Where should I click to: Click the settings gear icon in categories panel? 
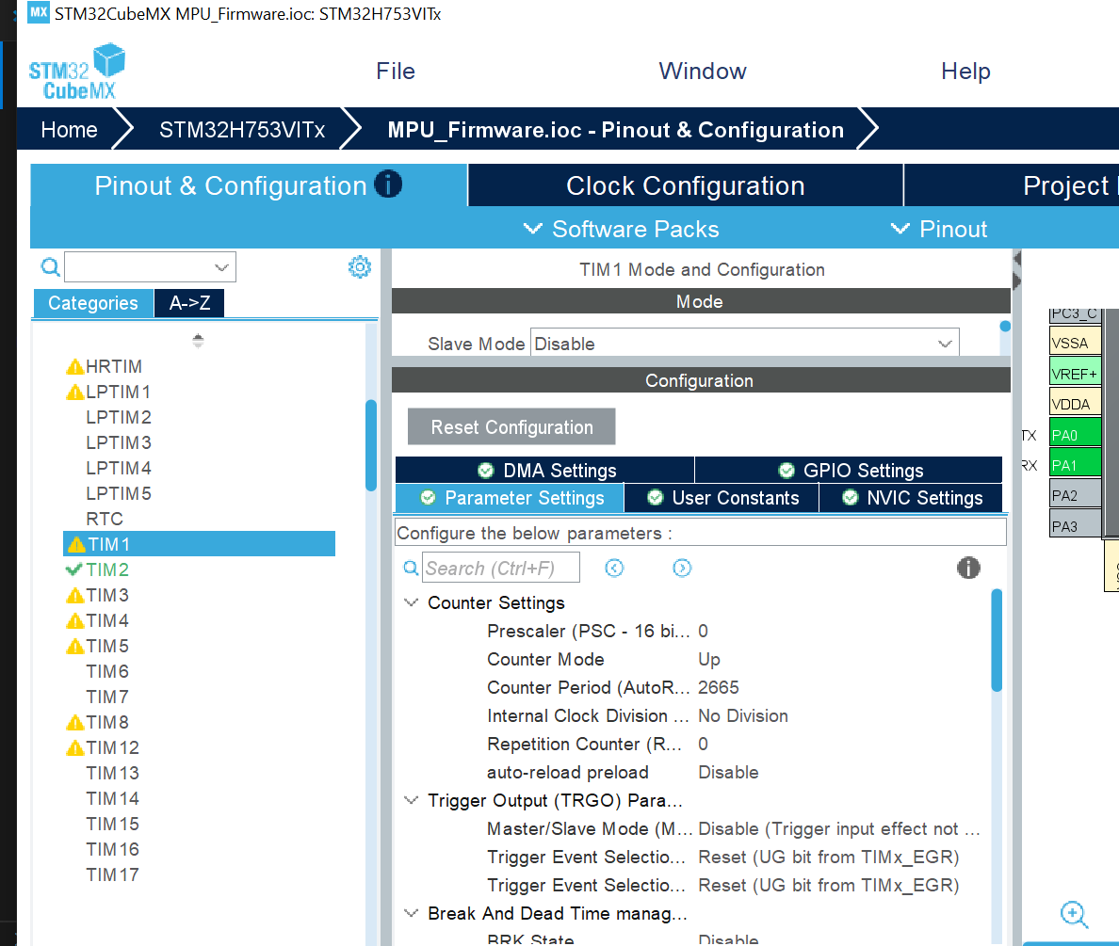pos(359,267)
